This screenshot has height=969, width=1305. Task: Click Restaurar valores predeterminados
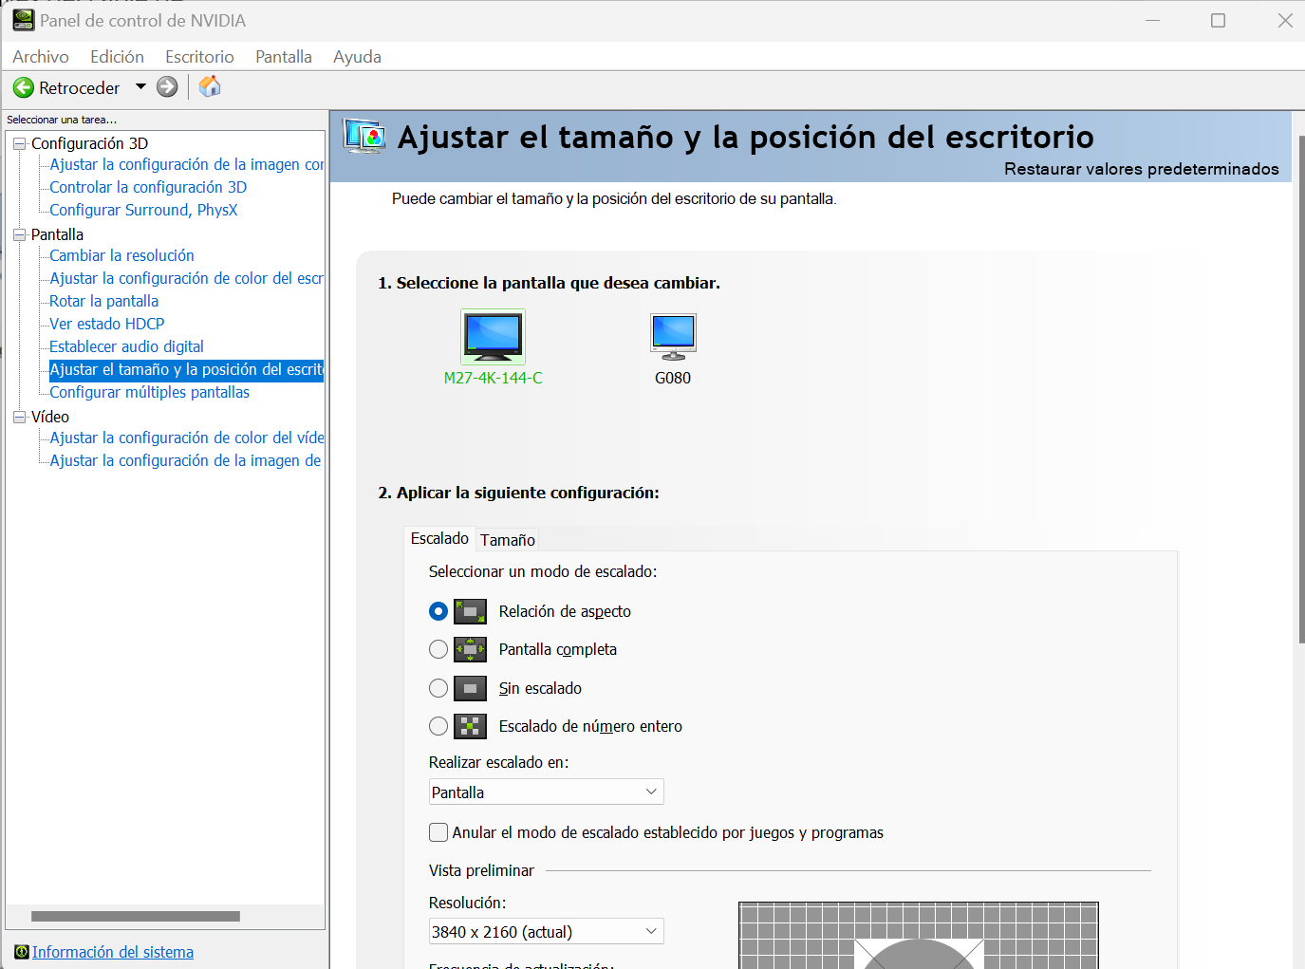(x=1141, y=169)
